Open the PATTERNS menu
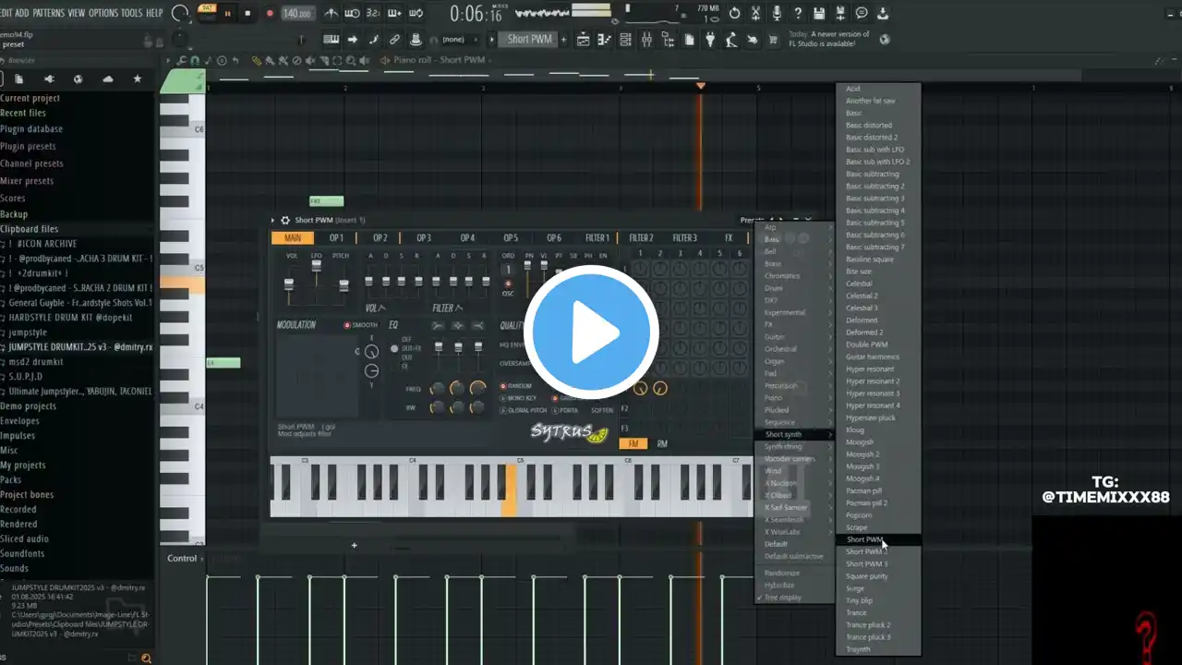The height and width of the screenshot is (665, 1182). click(x=47, y=13)
